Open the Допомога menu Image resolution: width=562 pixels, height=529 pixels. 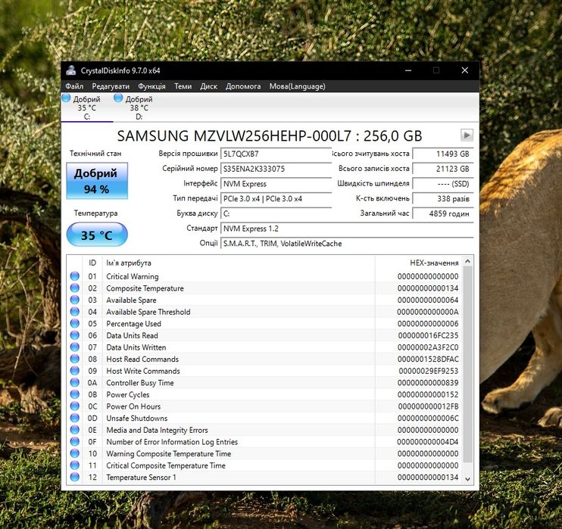(243, 86)
